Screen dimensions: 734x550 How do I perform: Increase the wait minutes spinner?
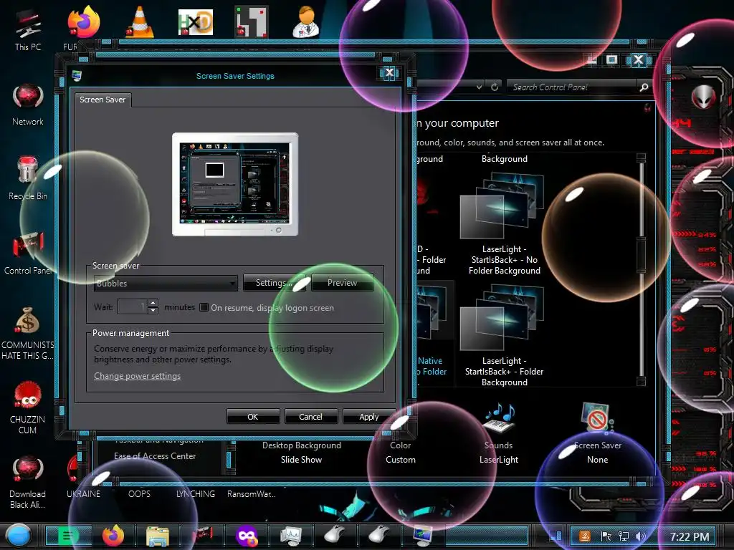coord(153,303)
